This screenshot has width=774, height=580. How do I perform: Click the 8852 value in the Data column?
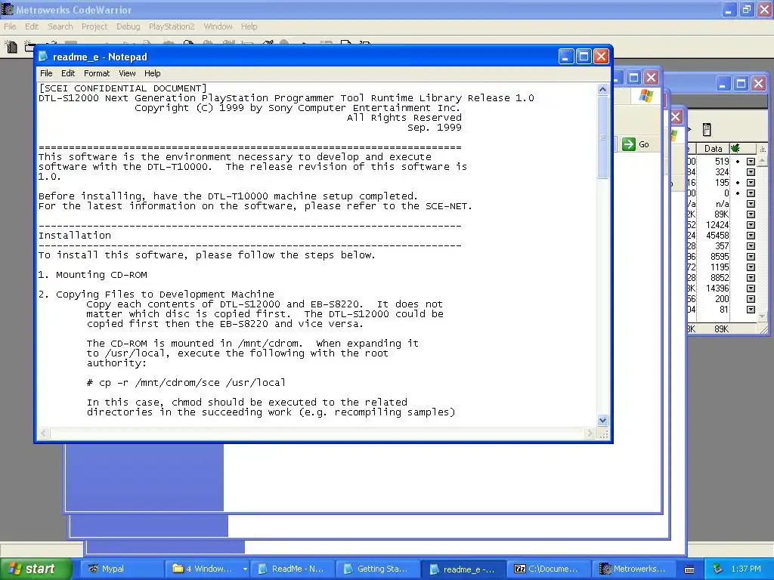[720, 278]
